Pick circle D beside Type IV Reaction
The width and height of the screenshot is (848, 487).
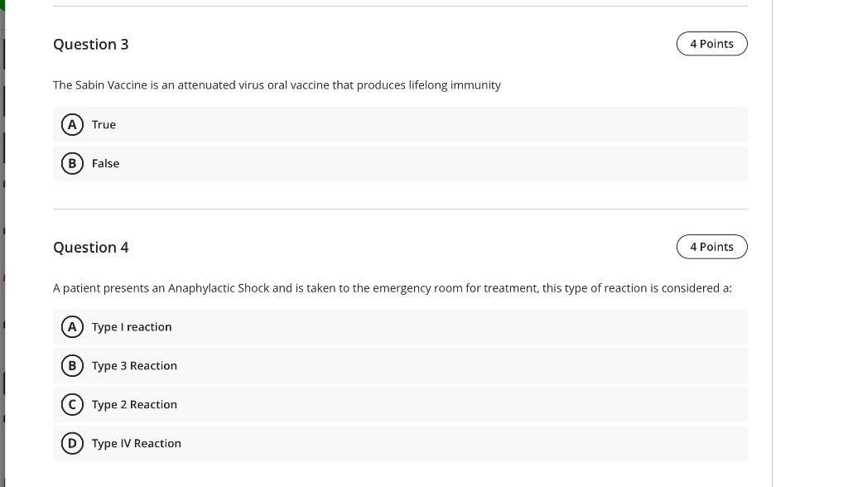[x=72, y=443]
